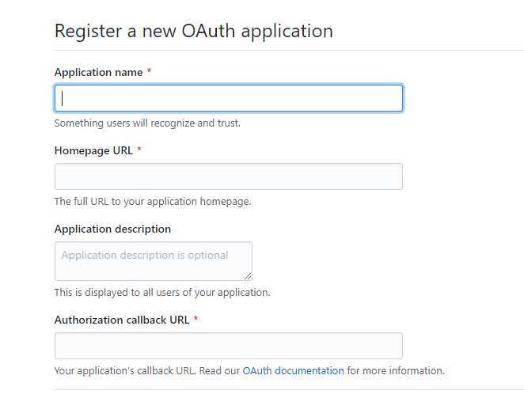The width and height of the screenshot is (524, 398).
Task: Click the required asterisk next to Homepage URL
Action: point(139,150)
